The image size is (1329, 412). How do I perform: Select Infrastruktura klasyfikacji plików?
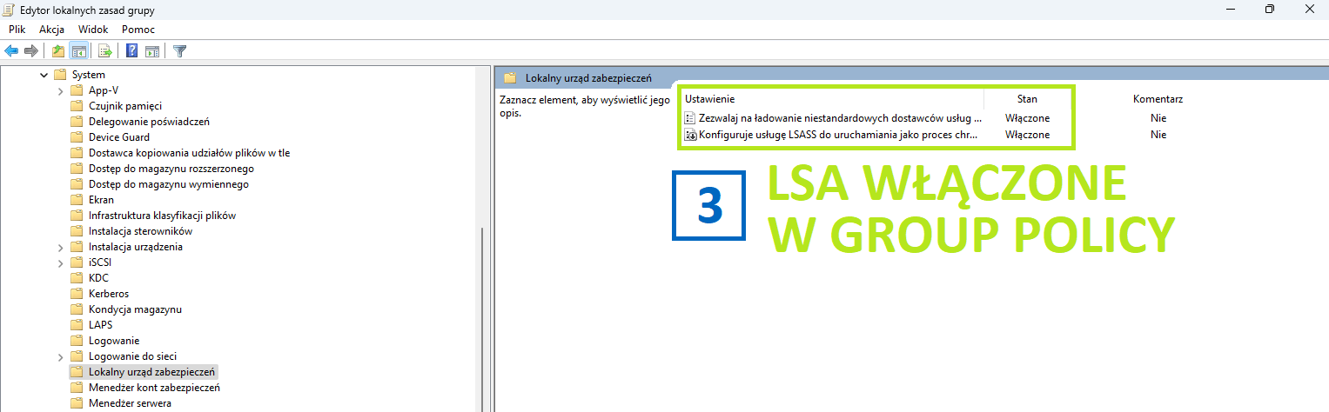coord(162,216)
